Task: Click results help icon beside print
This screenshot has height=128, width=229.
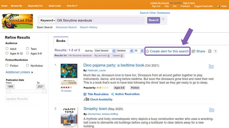Action: (215, 51)
